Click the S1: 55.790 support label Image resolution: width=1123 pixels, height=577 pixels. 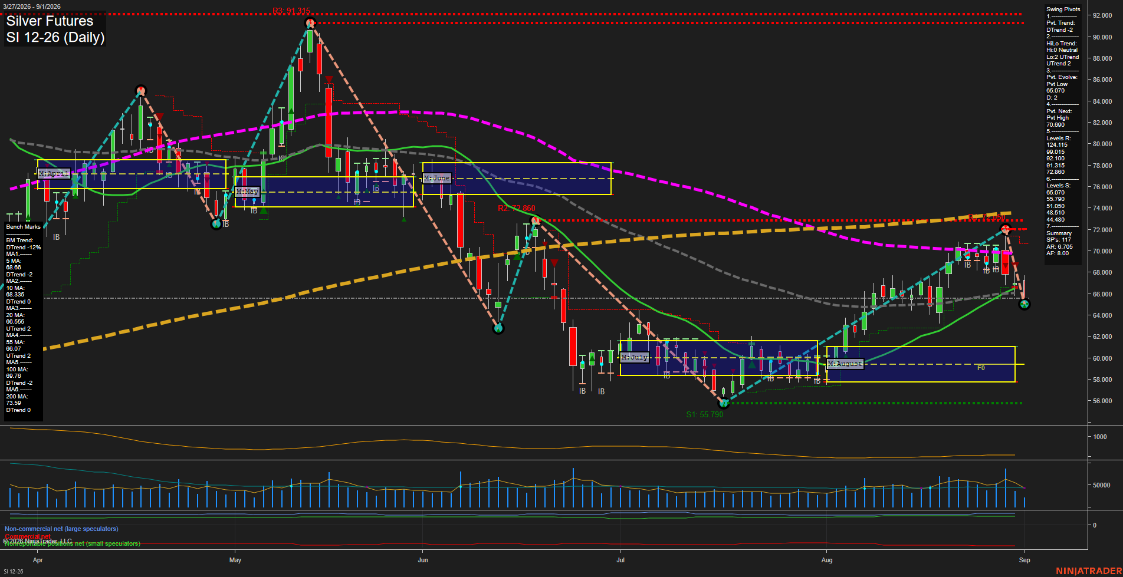click(705, 414)
